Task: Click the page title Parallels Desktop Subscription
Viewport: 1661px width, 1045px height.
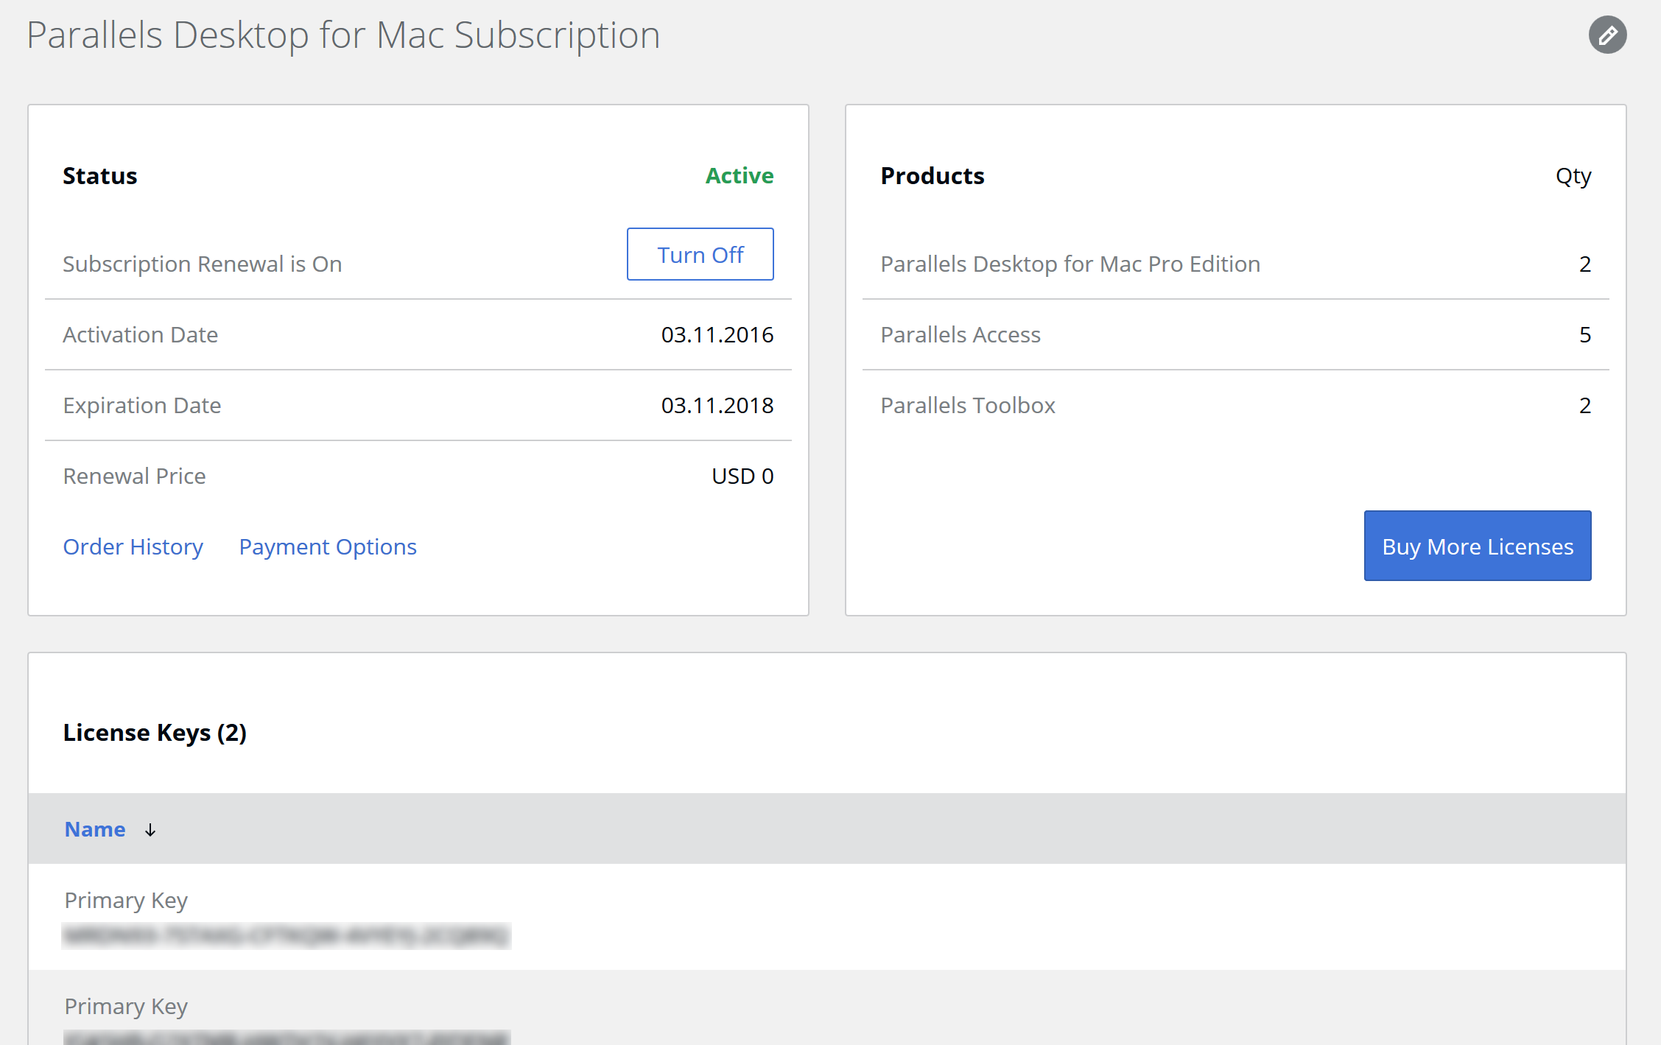Action: (343, 35)
